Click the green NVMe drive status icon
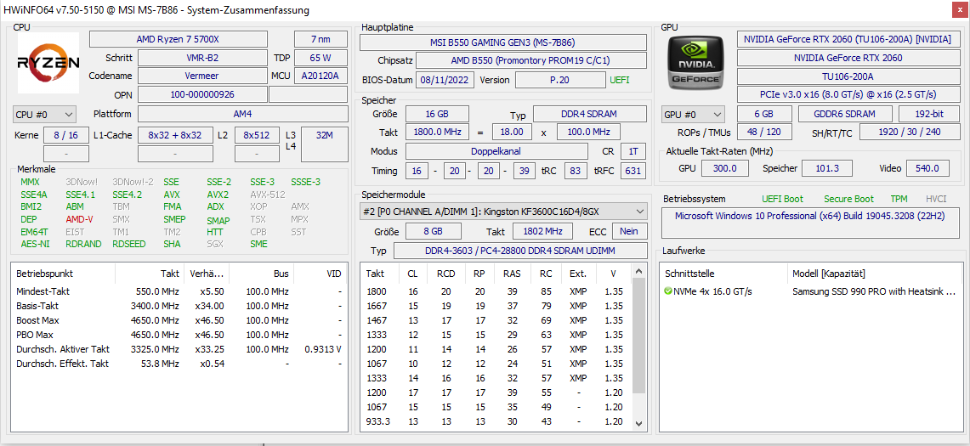 click(668, 291)
